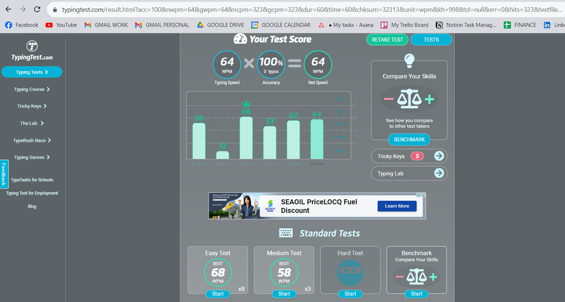Open the My tasks - Asana bookmark
Screen dimensions: 565x302
346,25
